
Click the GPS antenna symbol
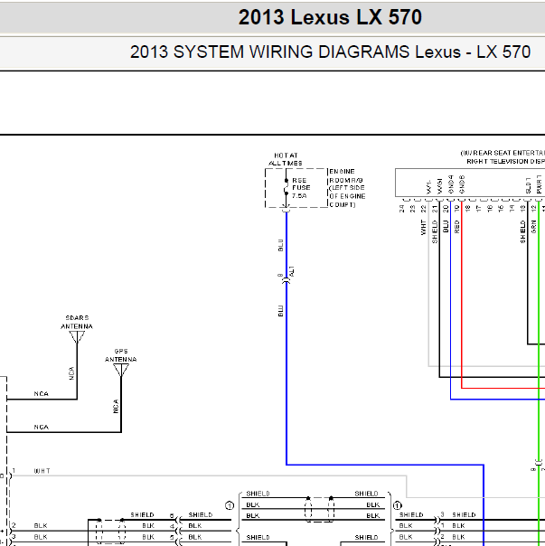tap(121, 370)
